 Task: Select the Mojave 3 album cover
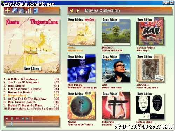(x=116, y=31)
